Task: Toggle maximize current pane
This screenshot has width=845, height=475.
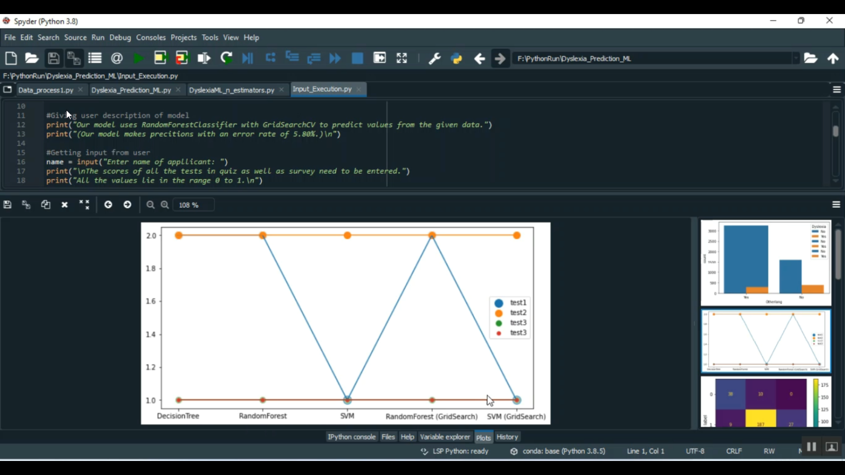Action: (x=402, y=59)
